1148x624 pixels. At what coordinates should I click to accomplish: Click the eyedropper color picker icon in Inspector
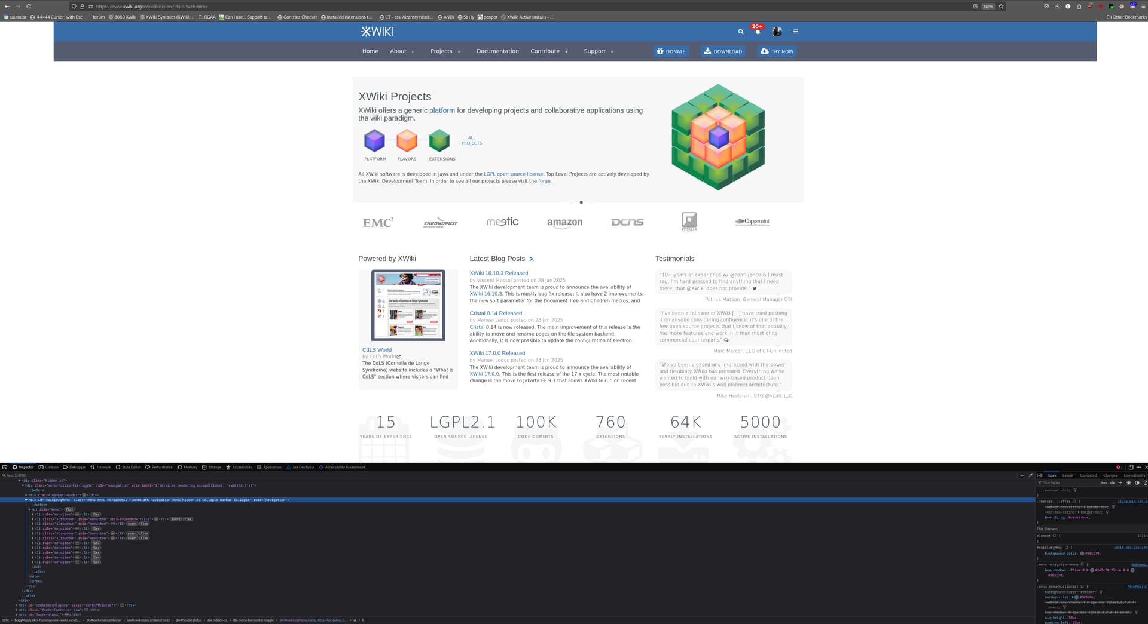click(x=1030, y=475)
